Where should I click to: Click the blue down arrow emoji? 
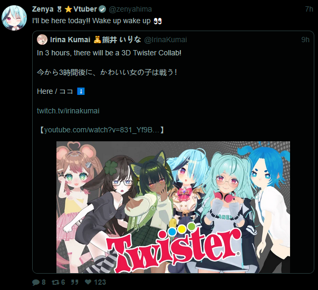[81, 91]
